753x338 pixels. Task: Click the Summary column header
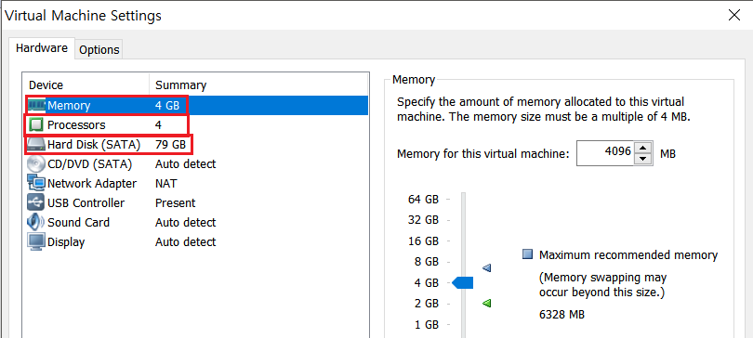tap(180, 85)
